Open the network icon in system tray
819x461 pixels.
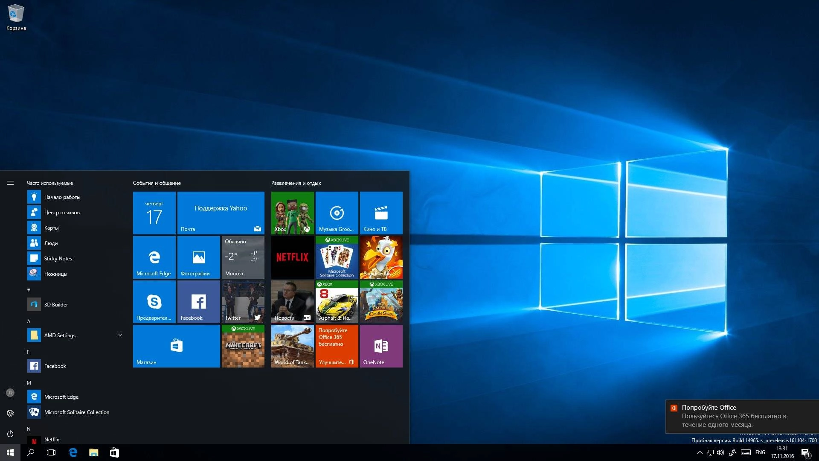click(x=710, y=452)
